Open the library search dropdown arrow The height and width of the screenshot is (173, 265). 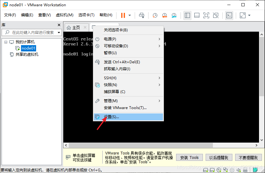coord(59,32)
